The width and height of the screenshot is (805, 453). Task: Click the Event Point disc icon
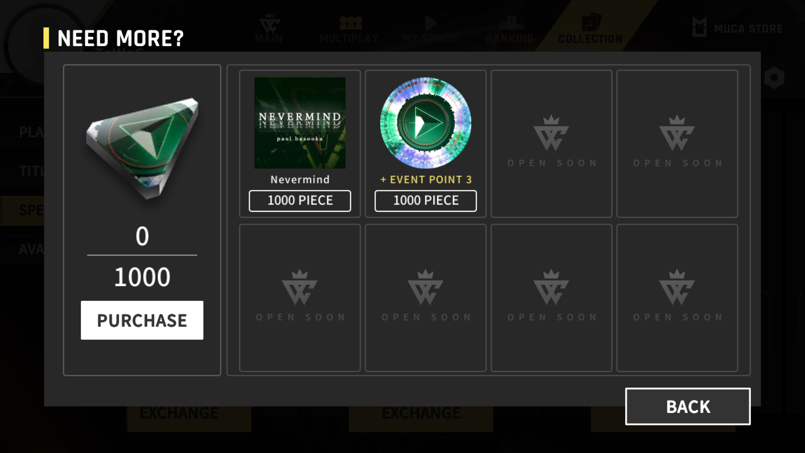point(425,123)
